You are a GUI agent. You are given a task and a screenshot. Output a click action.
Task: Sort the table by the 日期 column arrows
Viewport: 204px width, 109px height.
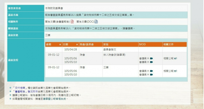click(77, 44)
